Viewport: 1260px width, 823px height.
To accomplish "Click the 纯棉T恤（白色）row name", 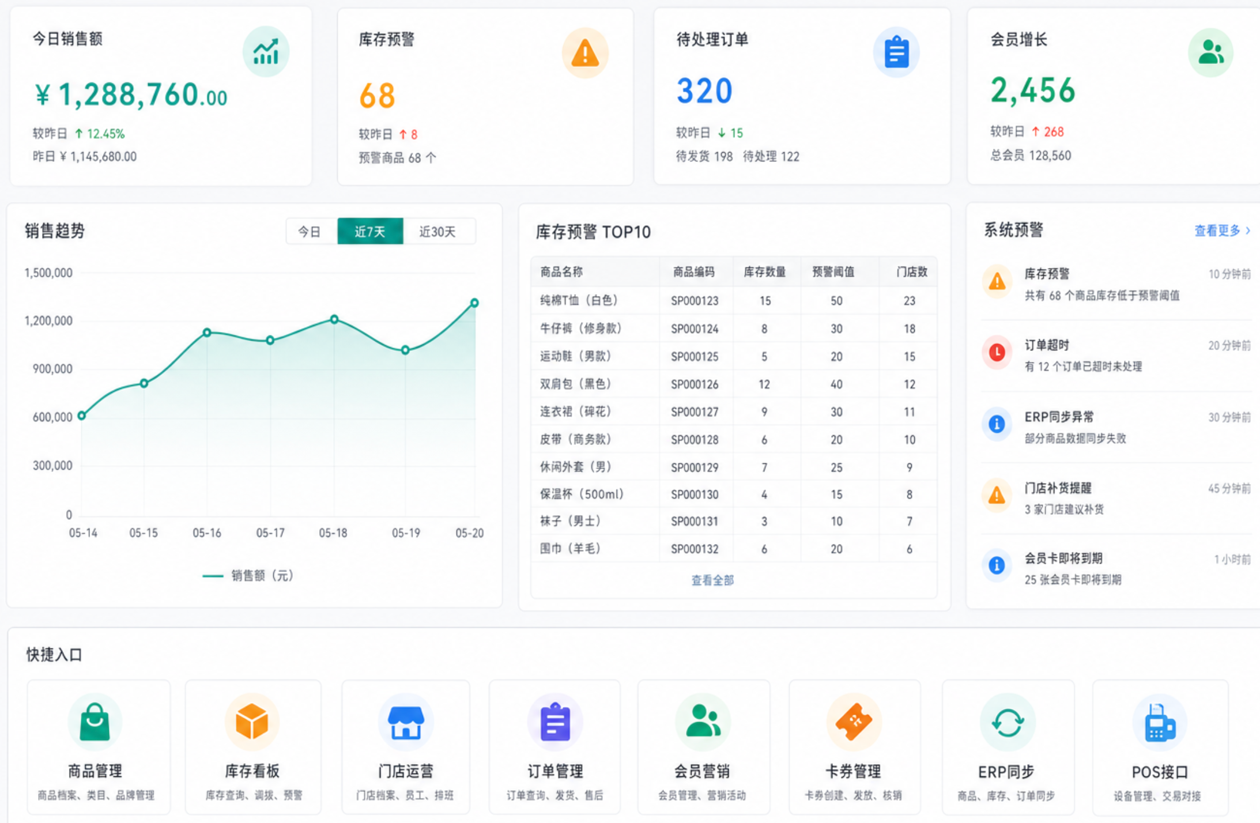I will point(579,300).
